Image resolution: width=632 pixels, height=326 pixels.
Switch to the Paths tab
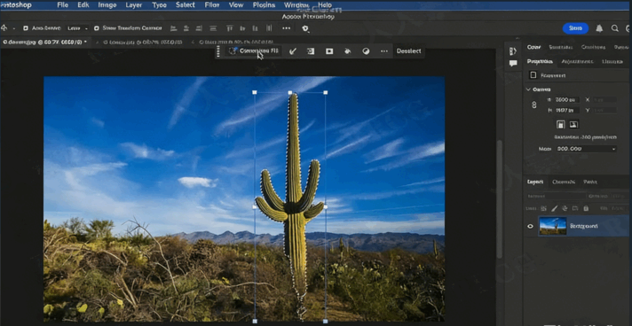tap(590, 182)
